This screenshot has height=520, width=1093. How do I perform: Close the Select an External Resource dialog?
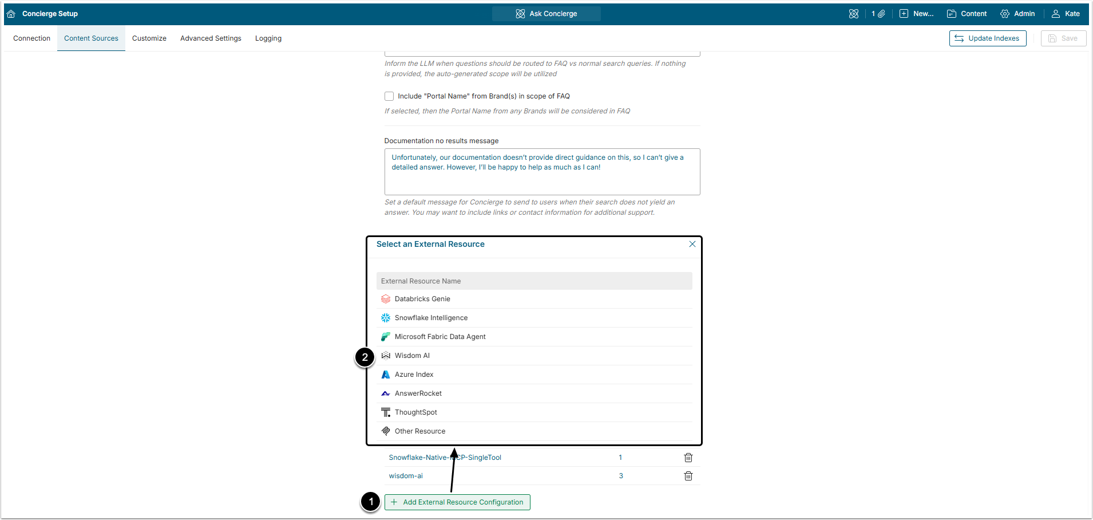692,244
